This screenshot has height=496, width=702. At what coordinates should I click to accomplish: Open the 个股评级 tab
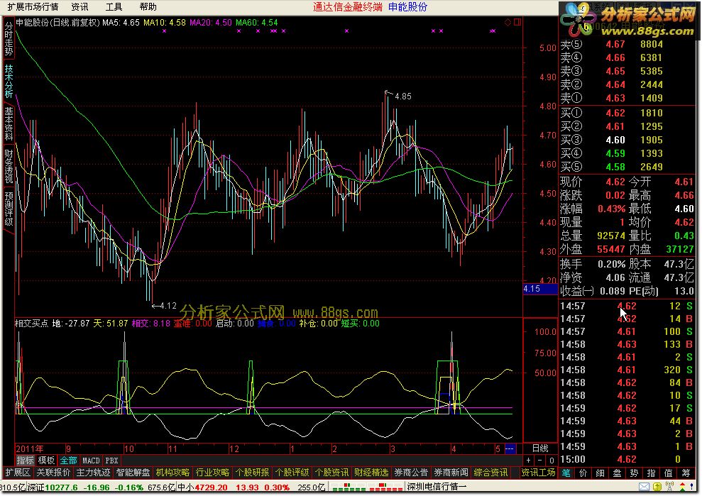(292, 473)
